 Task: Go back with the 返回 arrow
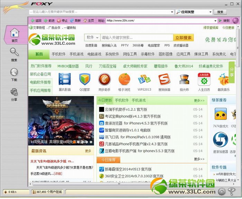(36, 20)
